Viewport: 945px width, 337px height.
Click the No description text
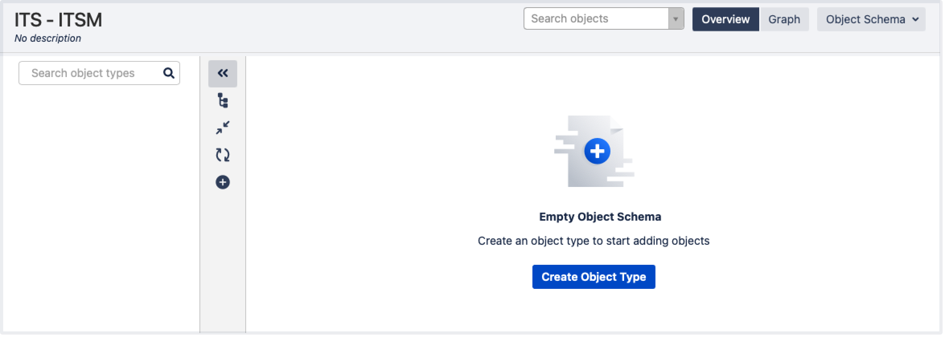click(x=48, y=39)
